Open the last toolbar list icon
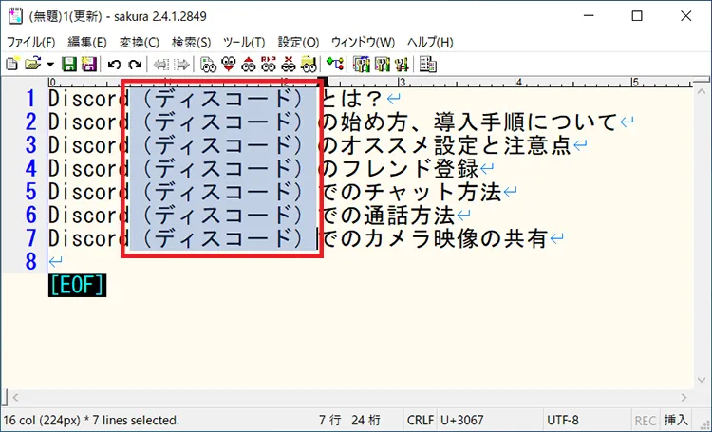The width and height of the screenshot is (712, 432). 428,64
